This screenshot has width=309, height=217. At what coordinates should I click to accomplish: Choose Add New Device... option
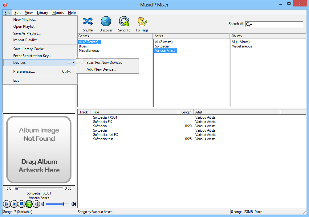click(108, 69)
